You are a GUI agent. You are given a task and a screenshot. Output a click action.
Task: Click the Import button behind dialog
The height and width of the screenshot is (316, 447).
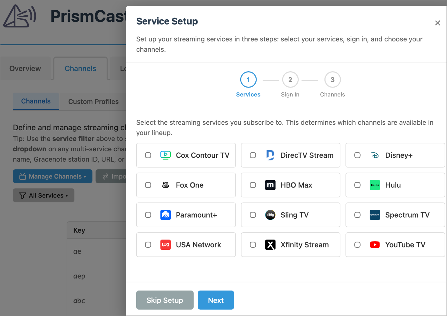click(111, 176)
